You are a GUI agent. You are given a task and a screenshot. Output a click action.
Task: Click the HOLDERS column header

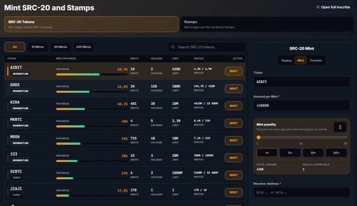pyautogui.click(x=156, y=58)
